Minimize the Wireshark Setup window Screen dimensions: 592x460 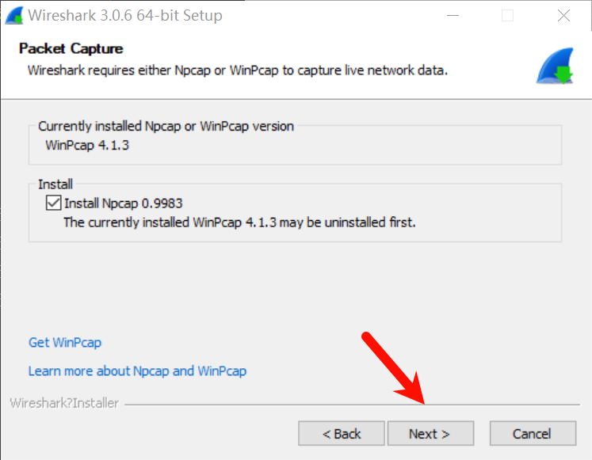tap(453, 16)
